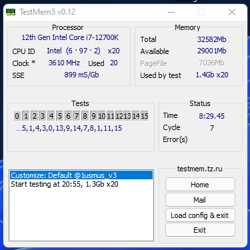Image resolution: width=250 pixels, height=250 pixels.
Task: Click test indicator box 1
Action: pyautogui.click(x=26, y=116)
